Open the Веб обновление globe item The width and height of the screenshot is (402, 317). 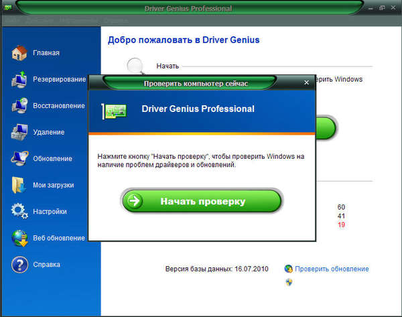(x=48, y=238)
